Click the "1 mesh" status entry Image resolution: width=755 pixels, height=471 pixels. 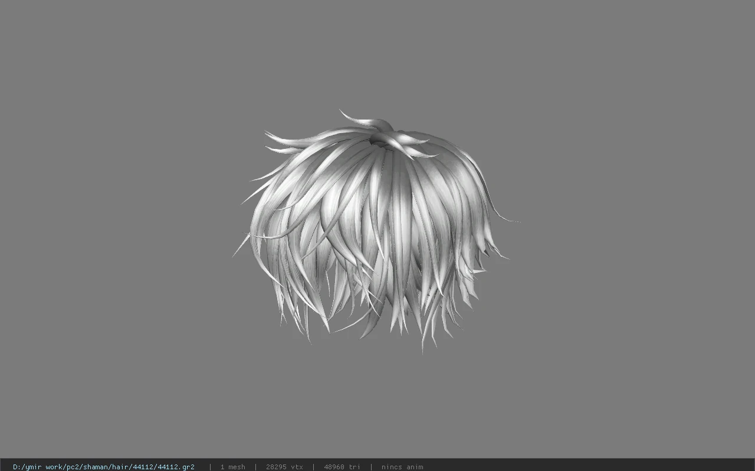pyautogui.click(x=232, y=467)
